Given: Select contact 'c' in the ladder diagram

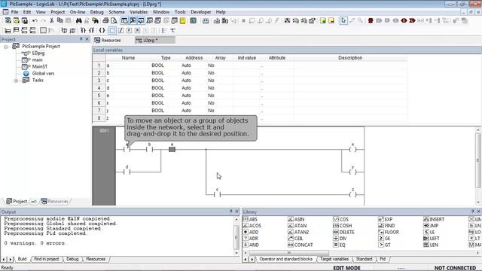Looking at the screenshot, I should 218,194.
